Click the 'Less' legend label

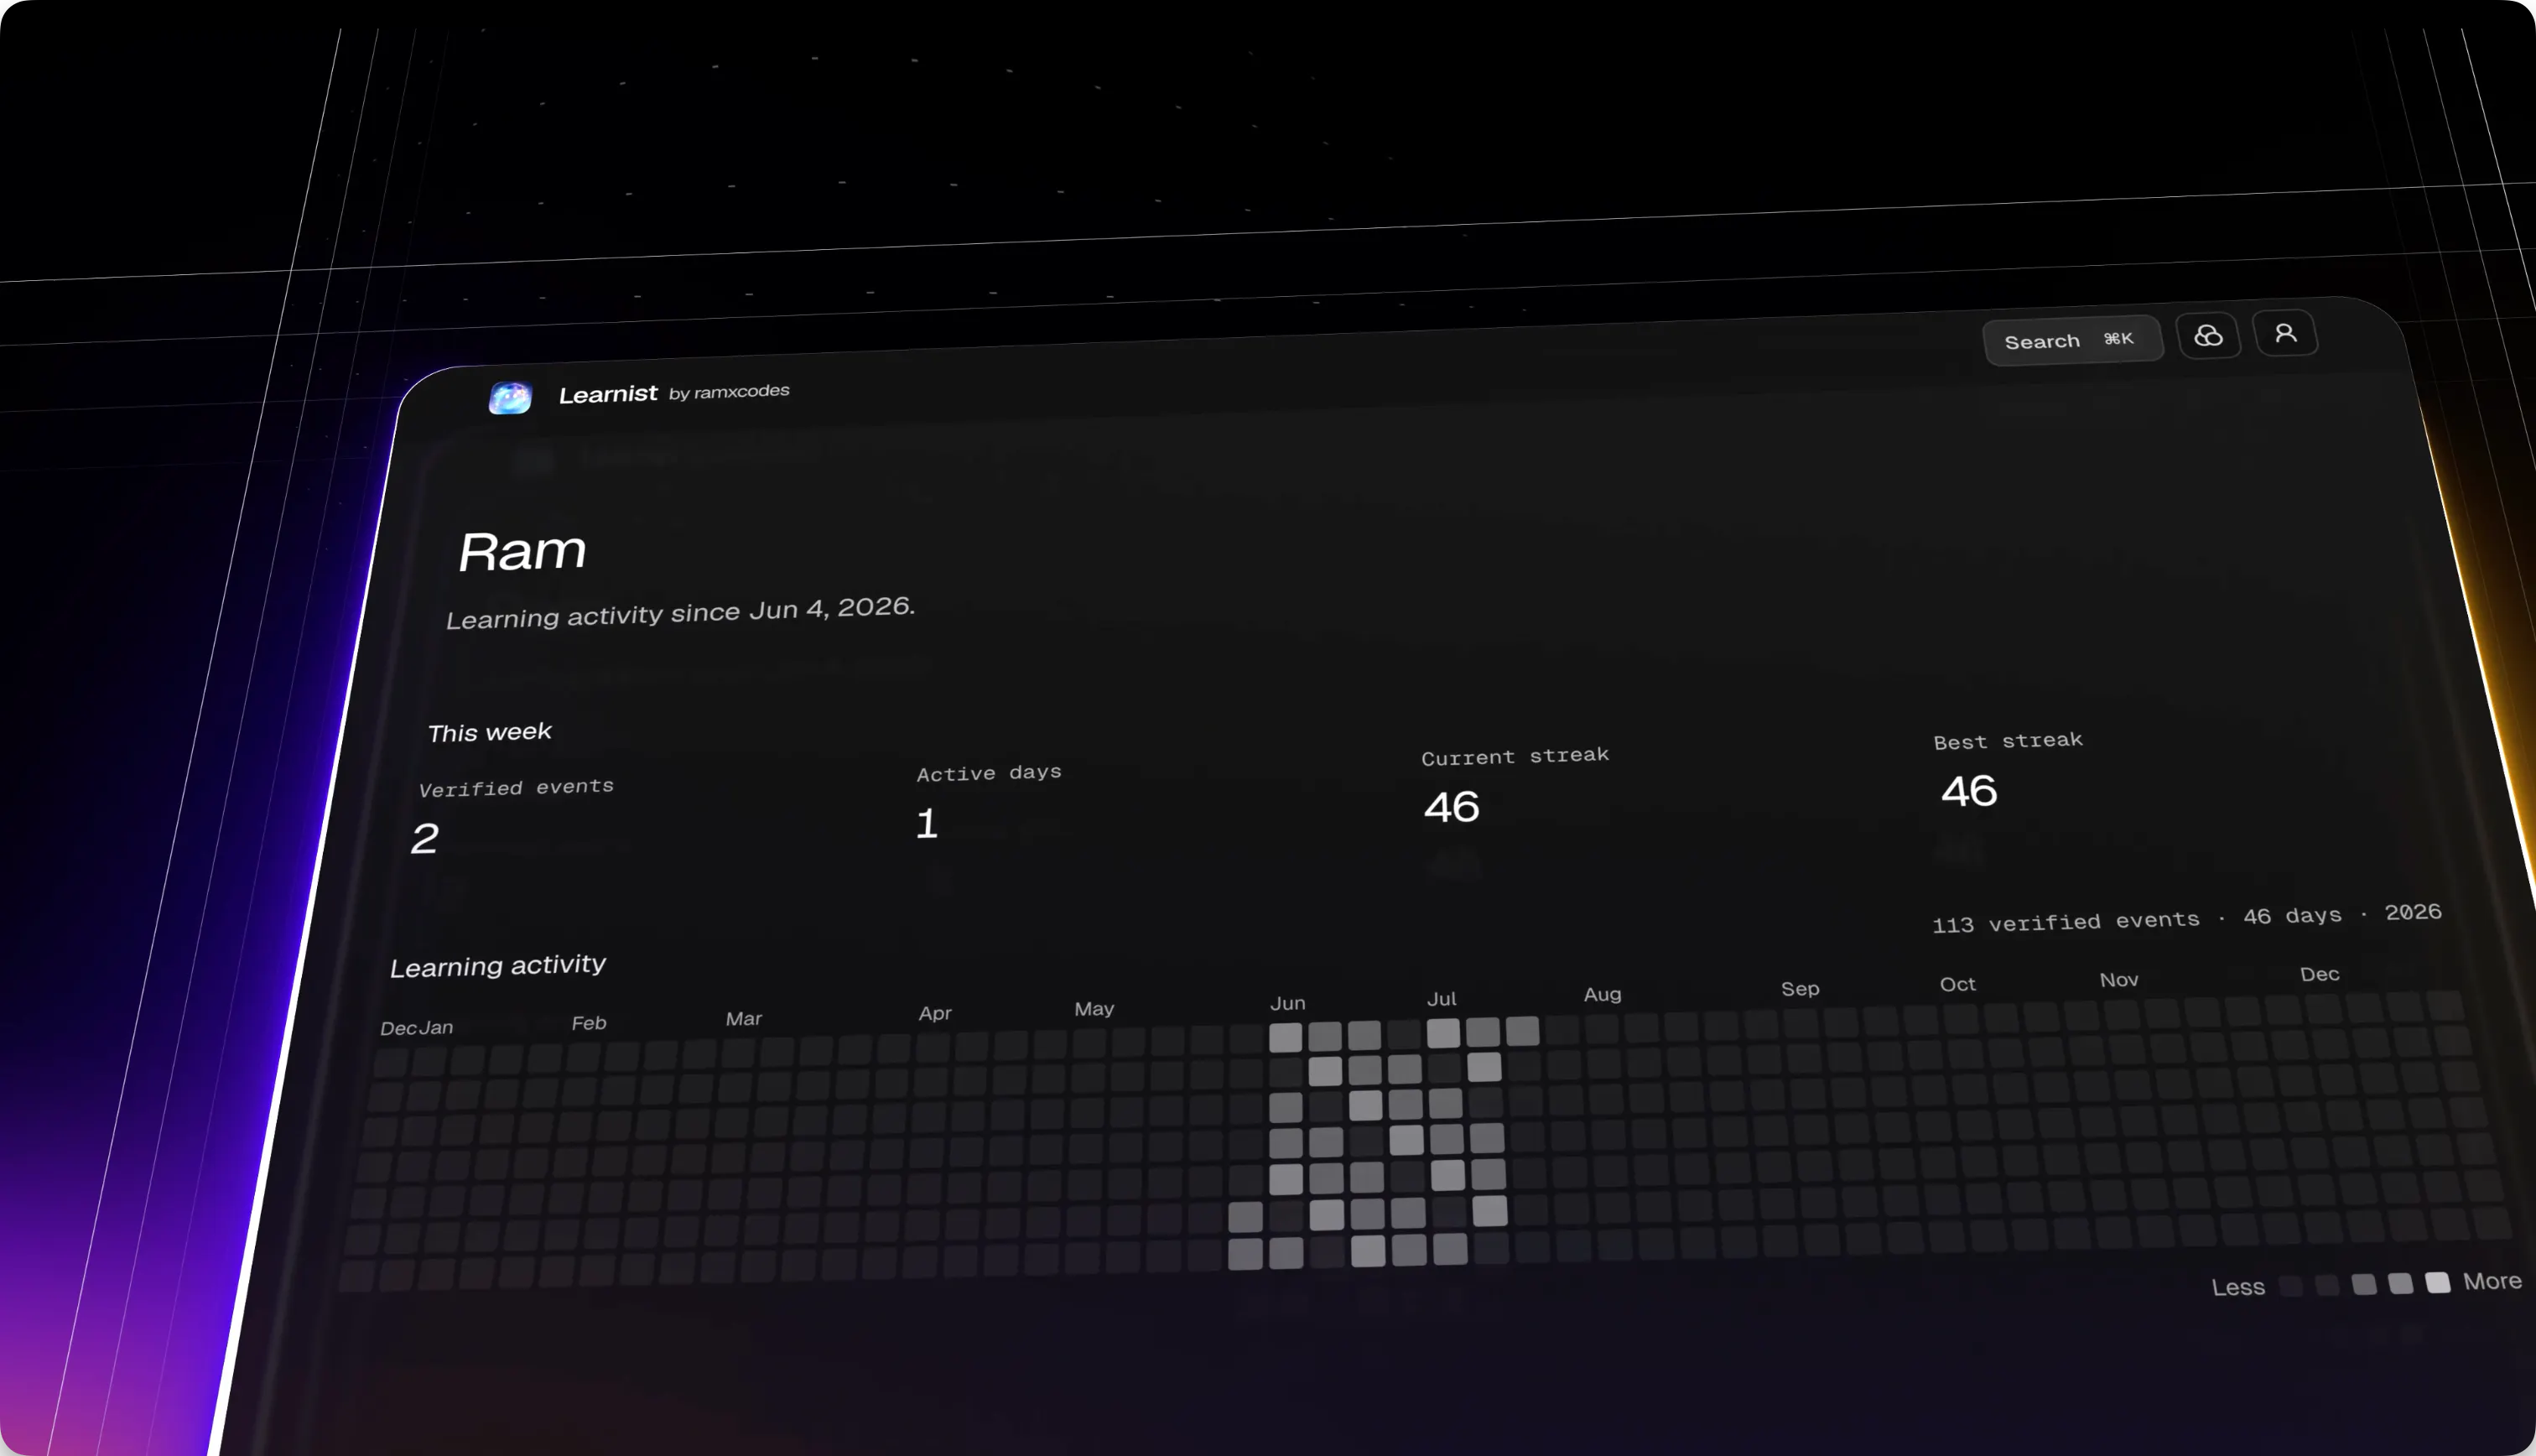point(2238,1287)
